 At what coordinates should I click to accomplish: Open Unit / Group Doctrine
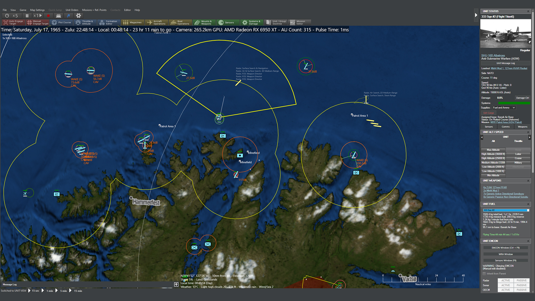(x=276, y=23)
